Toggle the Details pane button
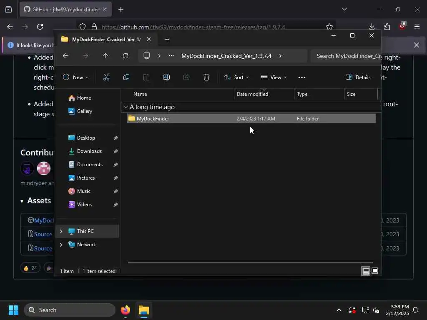This screenshot has height=320, width=427. [x=358, y=77]
